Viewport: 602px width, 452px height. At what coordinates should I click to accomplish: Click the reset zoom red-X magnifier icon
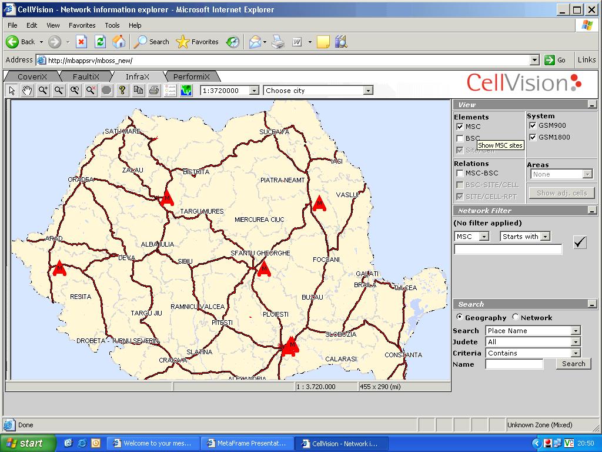point(91,91)
